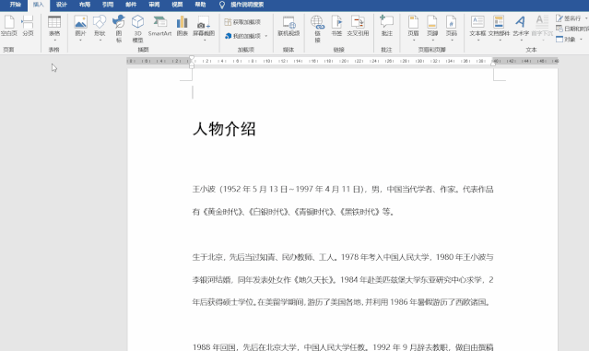Expand the Signature Line (签名行) dropdown
This screenshot has width=589, height=351.
click(586, 18)
